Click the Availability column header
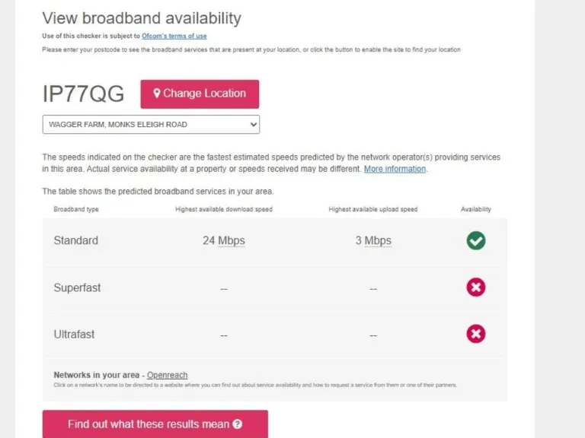This screenshot has width=585, height=438. tap(476, 209)
